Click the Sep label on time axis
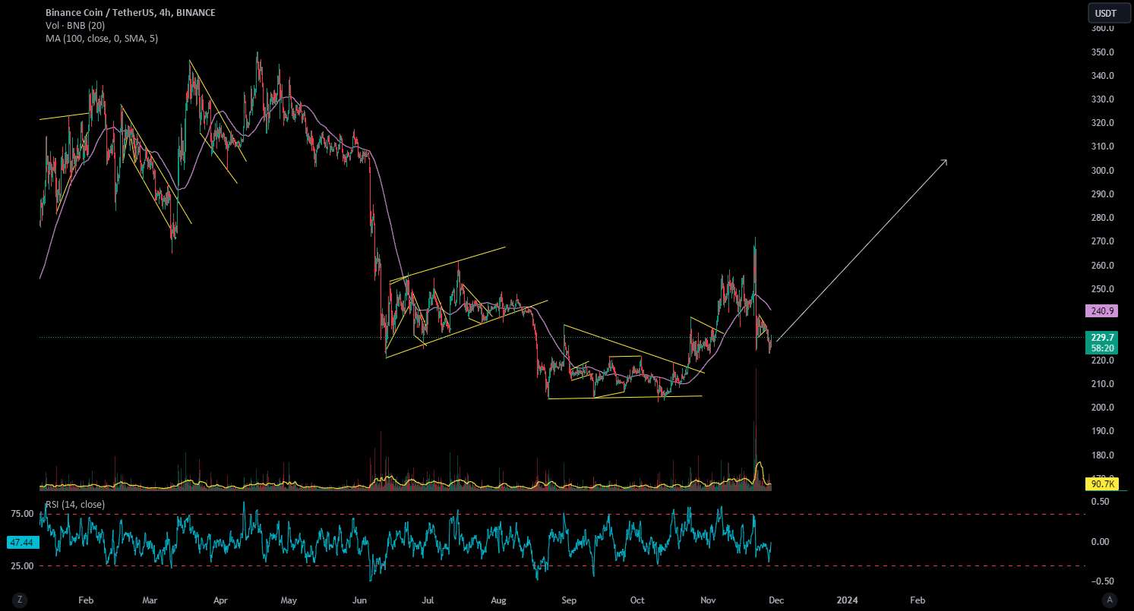 click(x=569, y=600)
